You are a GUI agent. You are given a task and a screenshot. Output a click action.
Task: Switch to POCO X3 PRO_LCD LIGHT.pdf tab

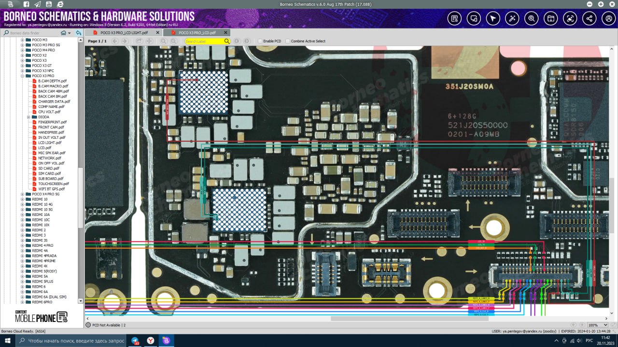point(124,32)
